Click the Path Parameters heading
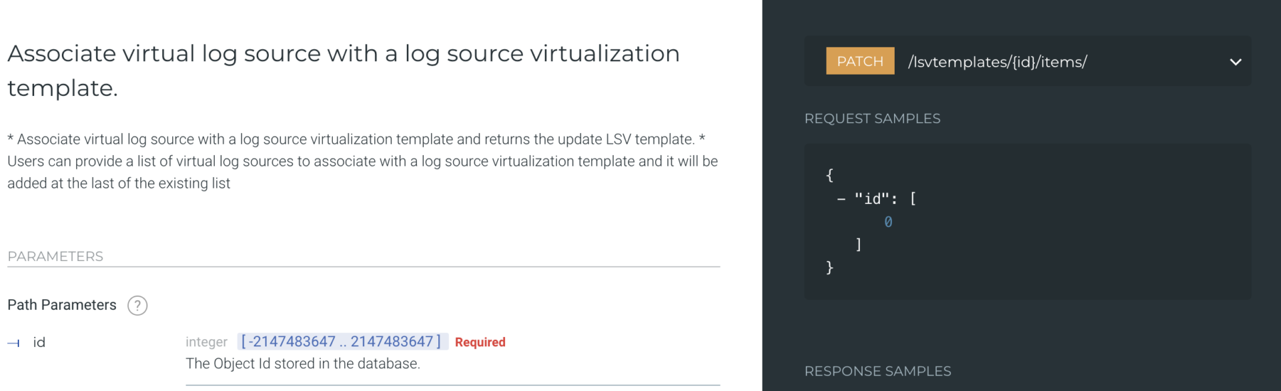The height and width of the screenshot is (391, 1281). pyautogui.click(x=61, y=305)
